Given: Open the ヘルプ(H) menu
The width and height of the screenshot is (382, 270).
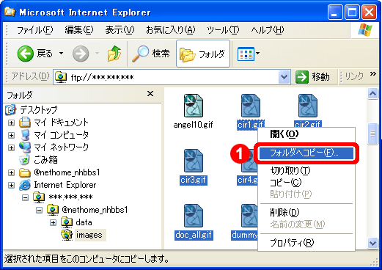Looking at the screenshot, I should (268, 30).
